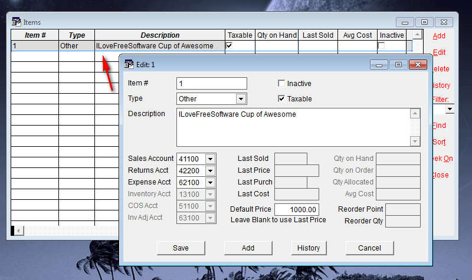Click the Last Cost field
Image resolution: width=472 pixels, height=280 pixels.
pyautogui.click(x=297, y=195)
